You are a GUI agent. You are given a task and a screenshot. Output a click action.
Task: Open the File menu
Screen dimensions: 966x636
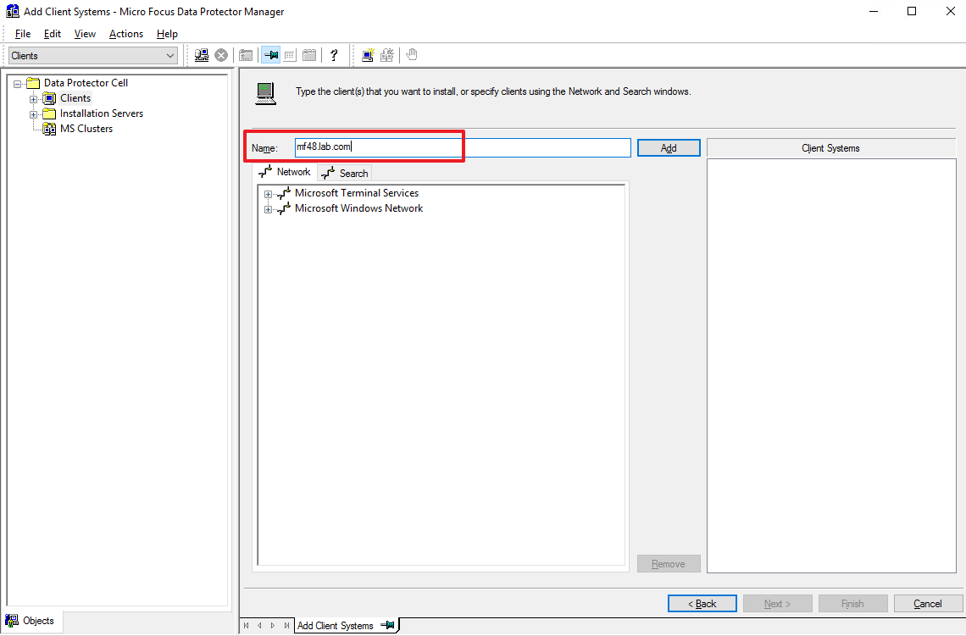pyautogui.click(x=23, y=34)
